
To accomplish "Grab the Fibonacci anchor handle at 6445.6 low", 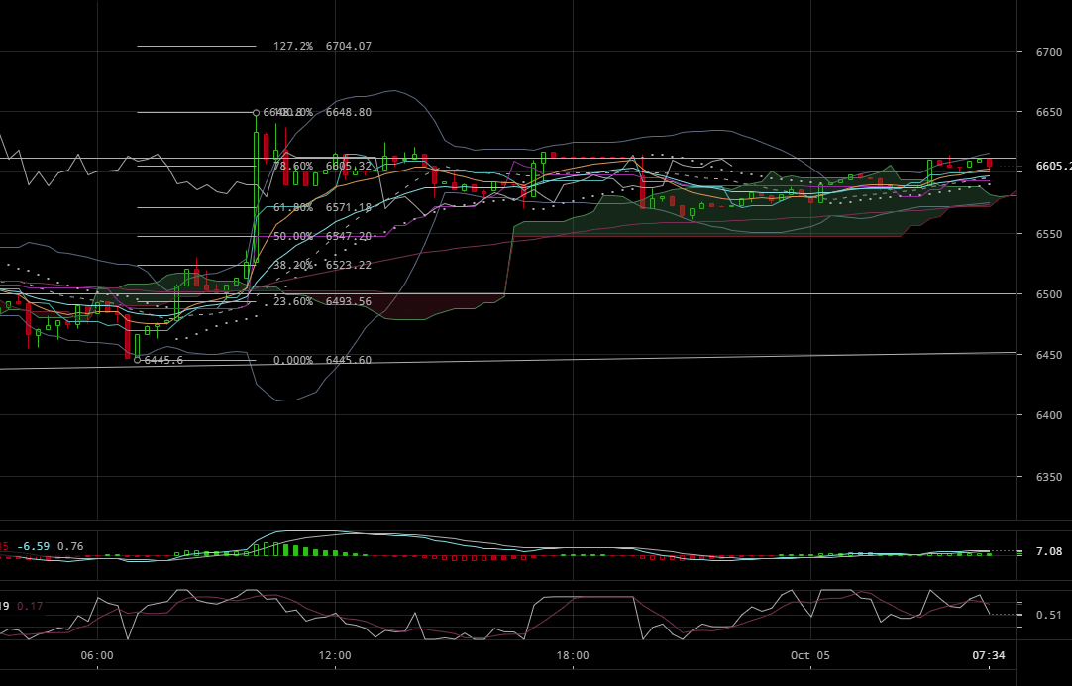I will [137, 360].
